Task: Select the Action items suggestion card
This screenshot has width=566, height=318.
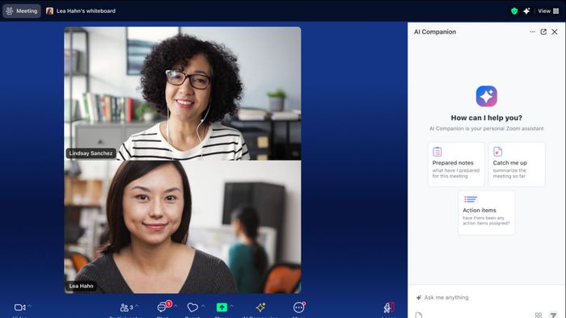Action: point(486,212)
